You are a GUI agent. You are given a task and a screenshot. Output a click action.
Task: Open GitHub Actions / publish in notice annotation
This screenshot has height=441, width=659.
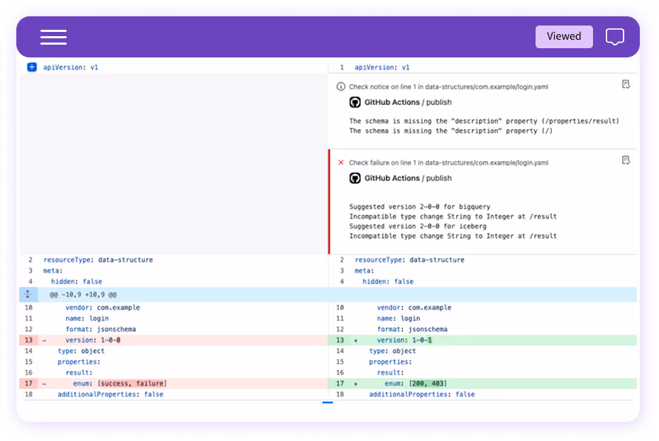pos(408,102)
